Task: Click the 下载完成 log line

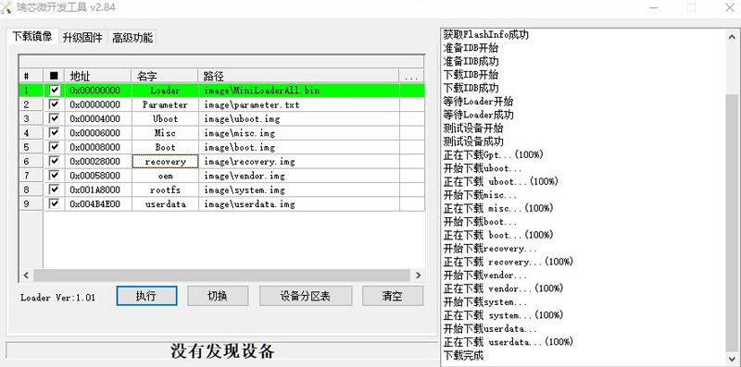Action: coord(464,355)
